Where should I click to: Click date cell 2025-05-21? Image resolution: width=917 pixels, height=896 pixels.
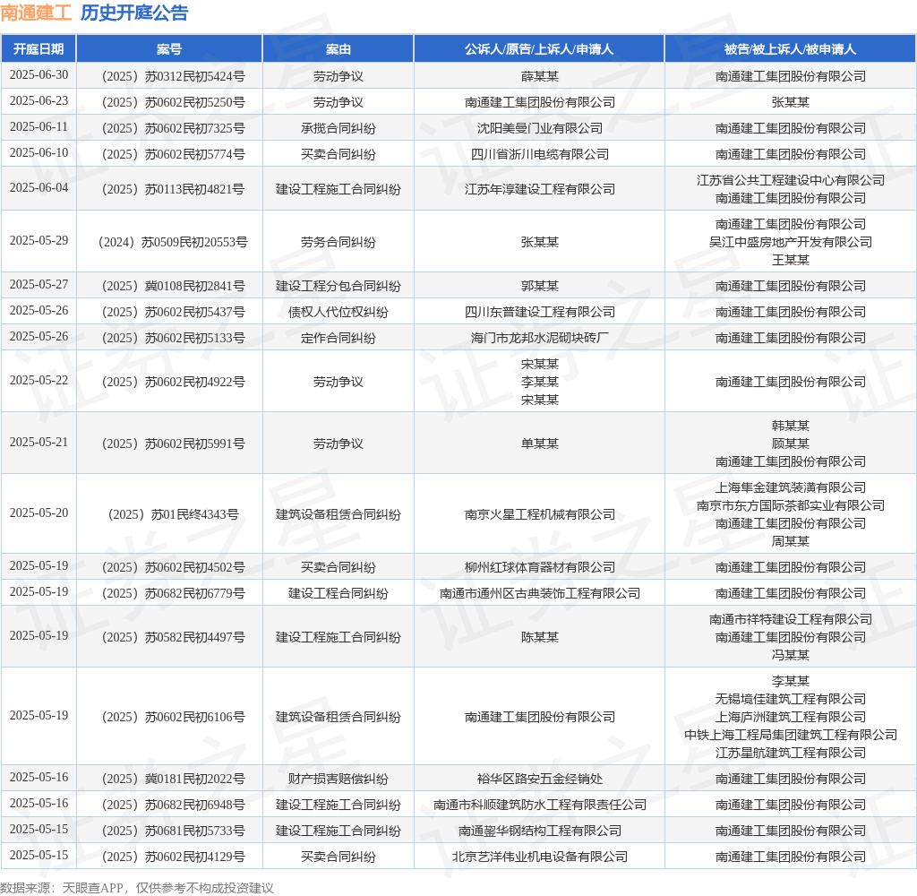39,442
